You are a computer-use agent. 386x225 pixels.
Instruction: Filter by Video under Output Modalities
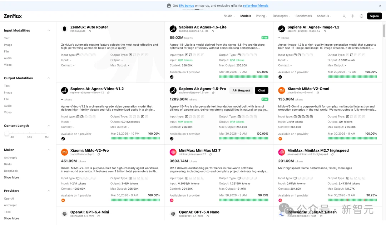coord(8,112)
